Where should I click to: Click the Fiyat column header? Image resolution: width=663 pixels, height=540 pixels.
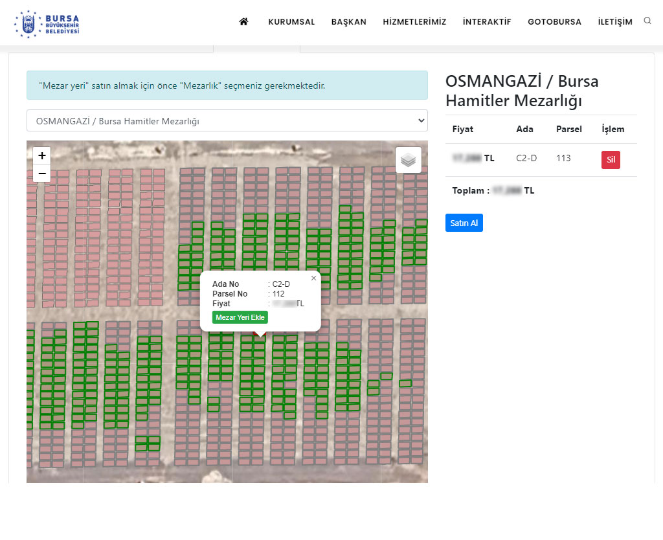click(x=462, y=129)
